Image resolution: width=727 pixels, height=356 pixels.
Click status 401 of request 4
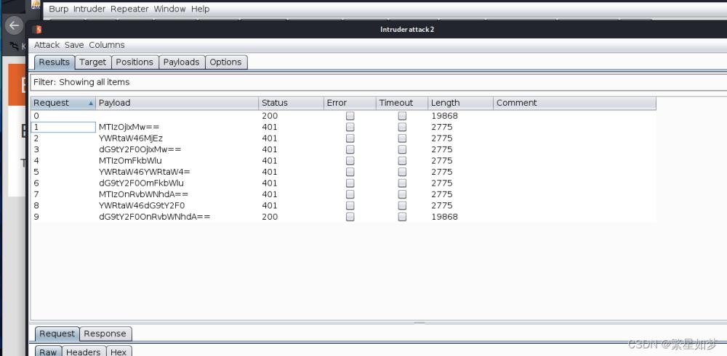click(x=270, y=161)
